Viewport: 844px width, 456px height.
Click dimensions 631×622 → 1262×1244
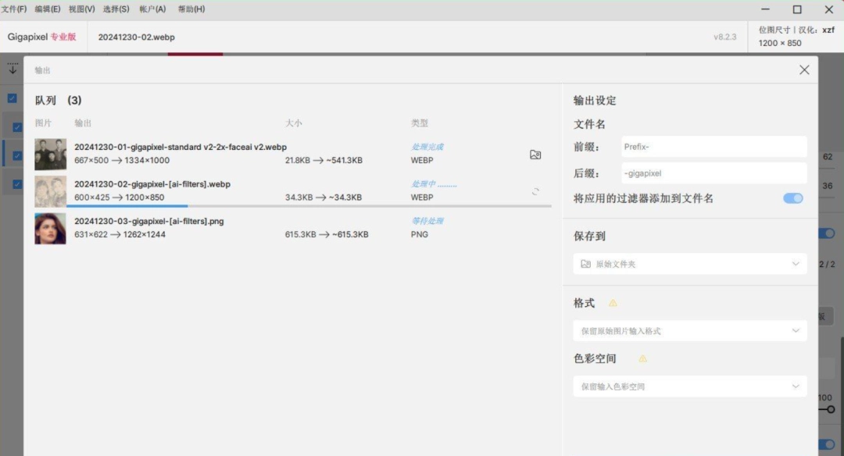point(120,234)
